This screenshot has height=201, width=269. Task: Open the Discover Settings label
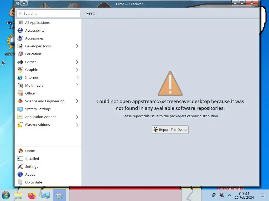coord(32,166)
